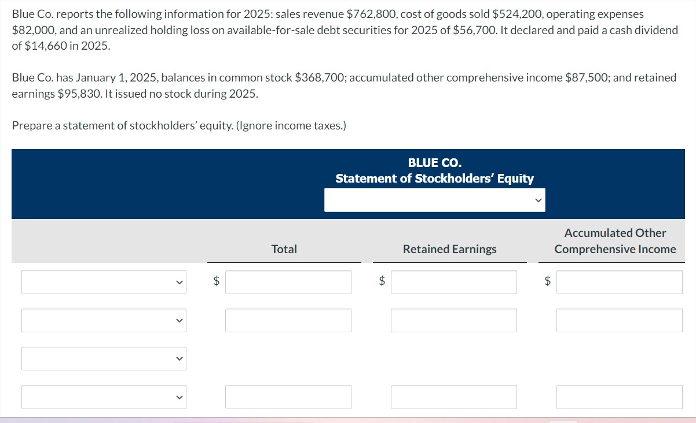Open the statement period dropdown
The width and height of the screenshot is (696, 423).
point(434,199)
